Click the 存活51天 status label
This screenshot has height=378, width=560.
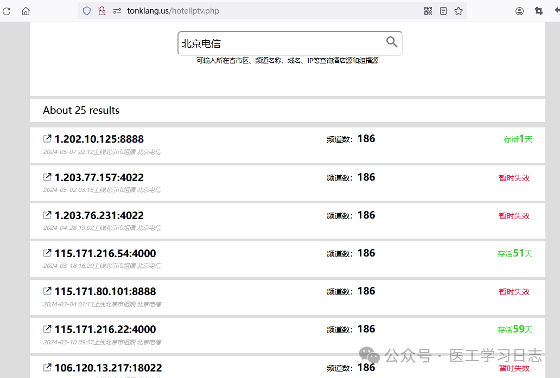[515, 253]
